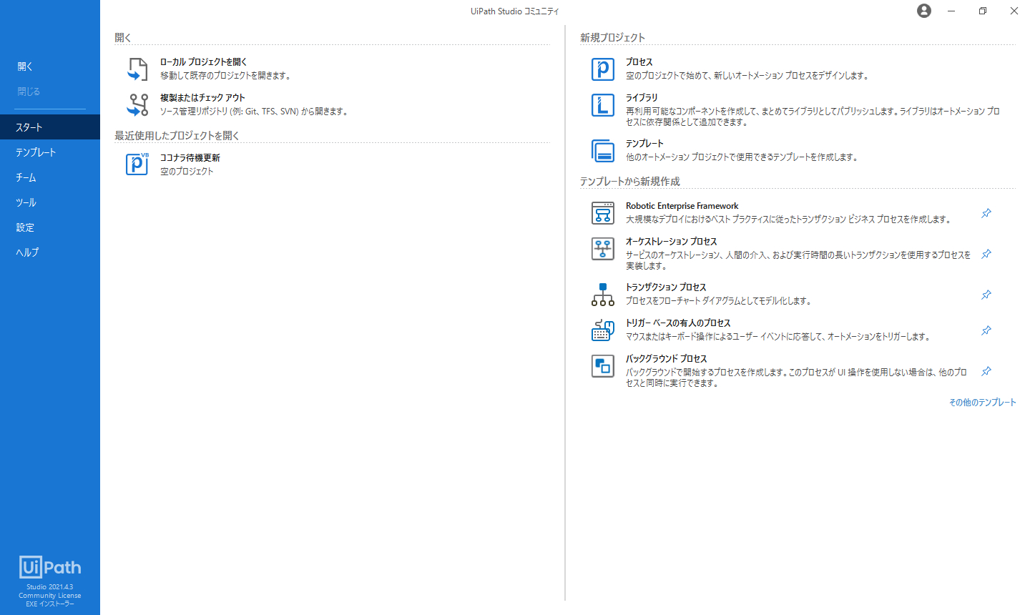Image resolution: width=1030 pixels, height=615 pixels.
Task: Click the プロセス new project icon
Action: (603, 69)
